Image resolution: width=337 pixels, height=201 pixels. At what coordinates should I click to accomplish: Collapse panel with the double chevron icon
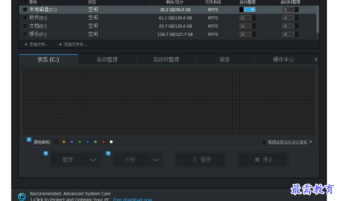[316, 59]
